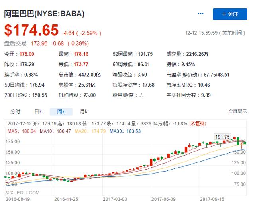Click the current price $174.65
The height and width of the screenshot is (202, 255).
tap(31, 30)
